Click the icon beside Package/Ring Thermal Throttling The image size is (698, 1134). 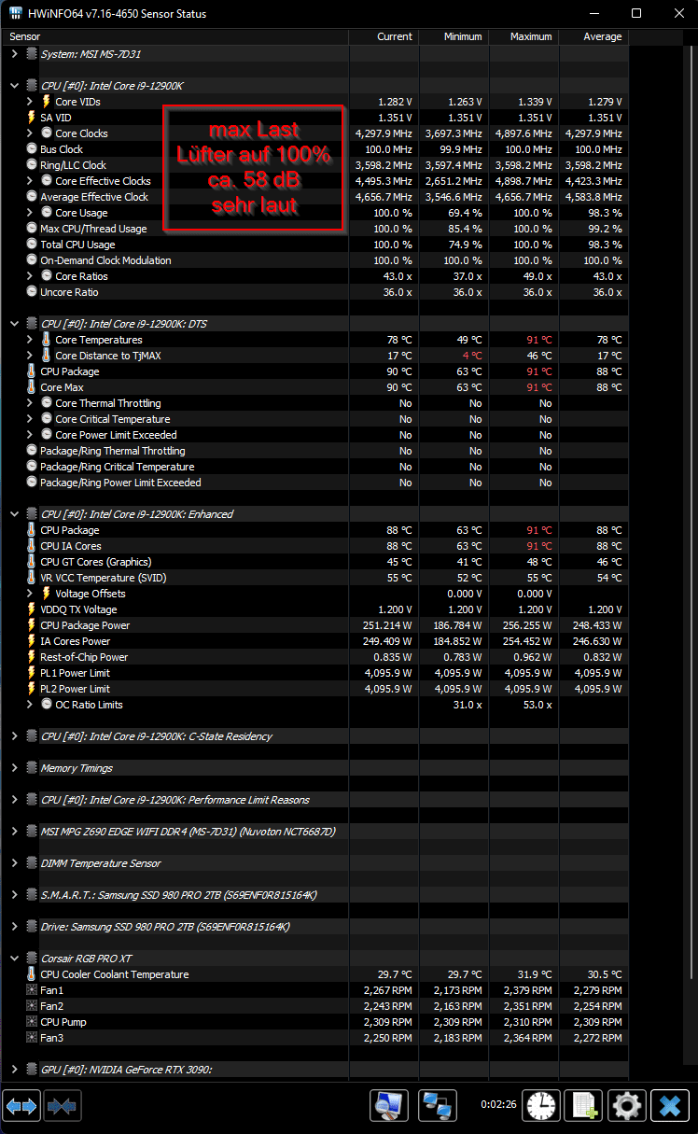[33, 451]
